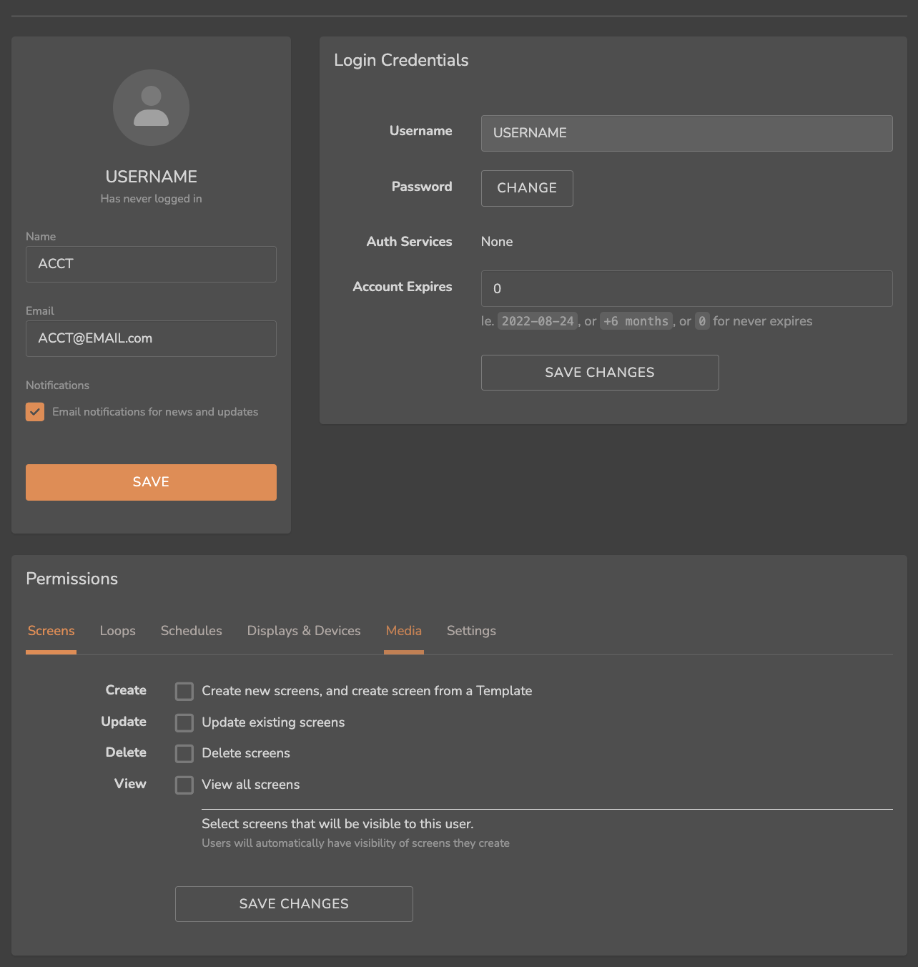This screenshot has width=918, height=967.
Task: Click the Username field in Login Credentials
Action: point(686,133)
